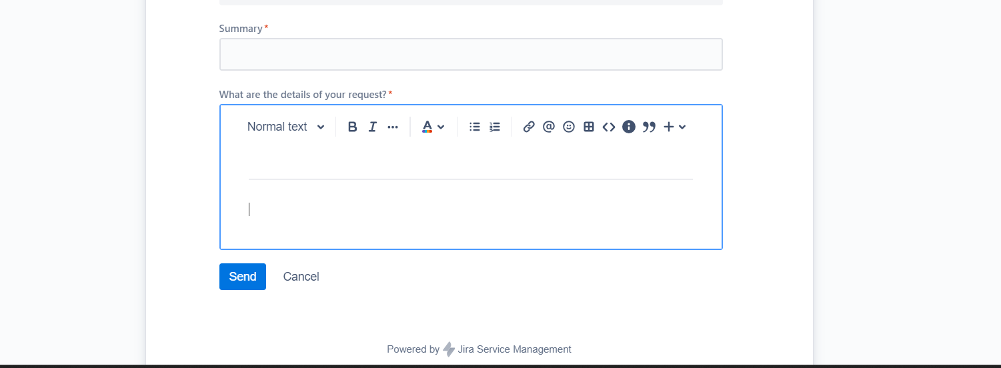Toggle bold formatting in editor toolbar
The width and height of the screenshot is (1001, 368).
coord(353,127)
